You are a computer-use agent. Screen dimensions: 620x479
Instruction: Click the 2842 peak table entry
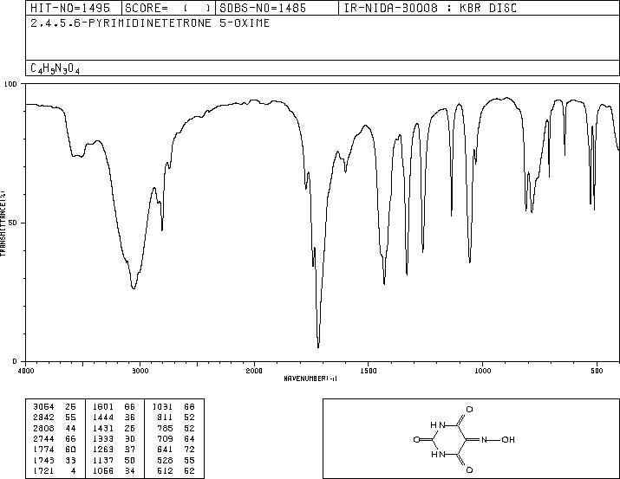[43, 418]
